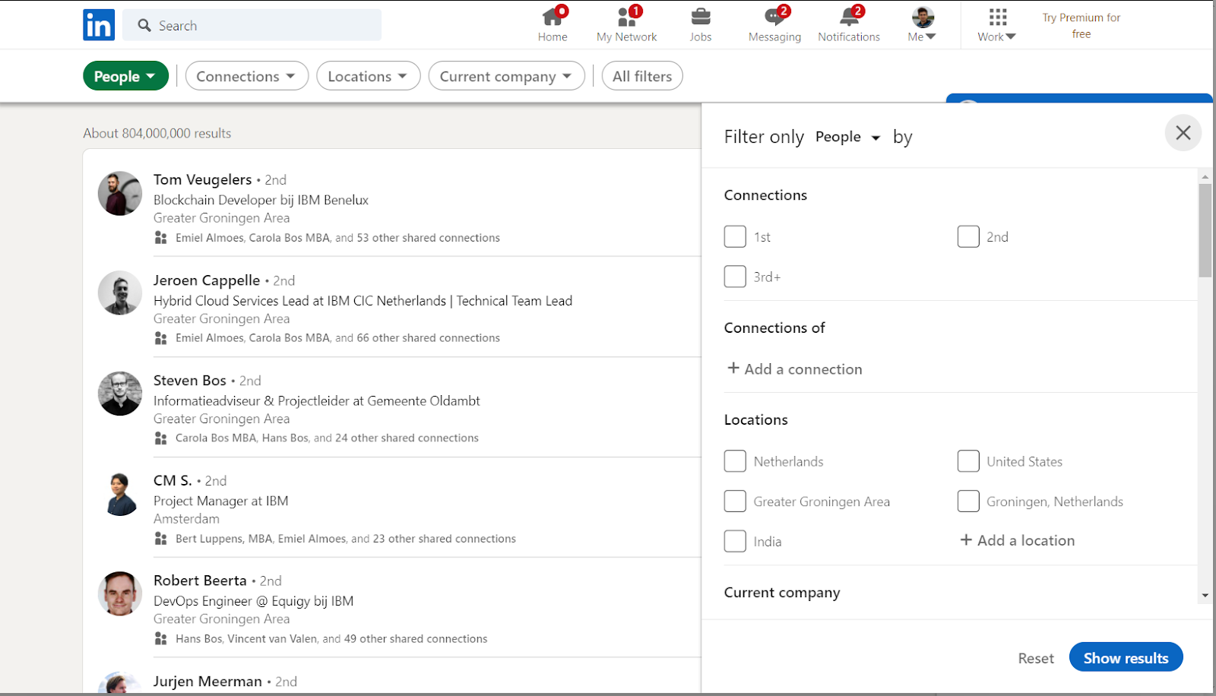Expand the Connections filter dropdown

coord(246,76)
